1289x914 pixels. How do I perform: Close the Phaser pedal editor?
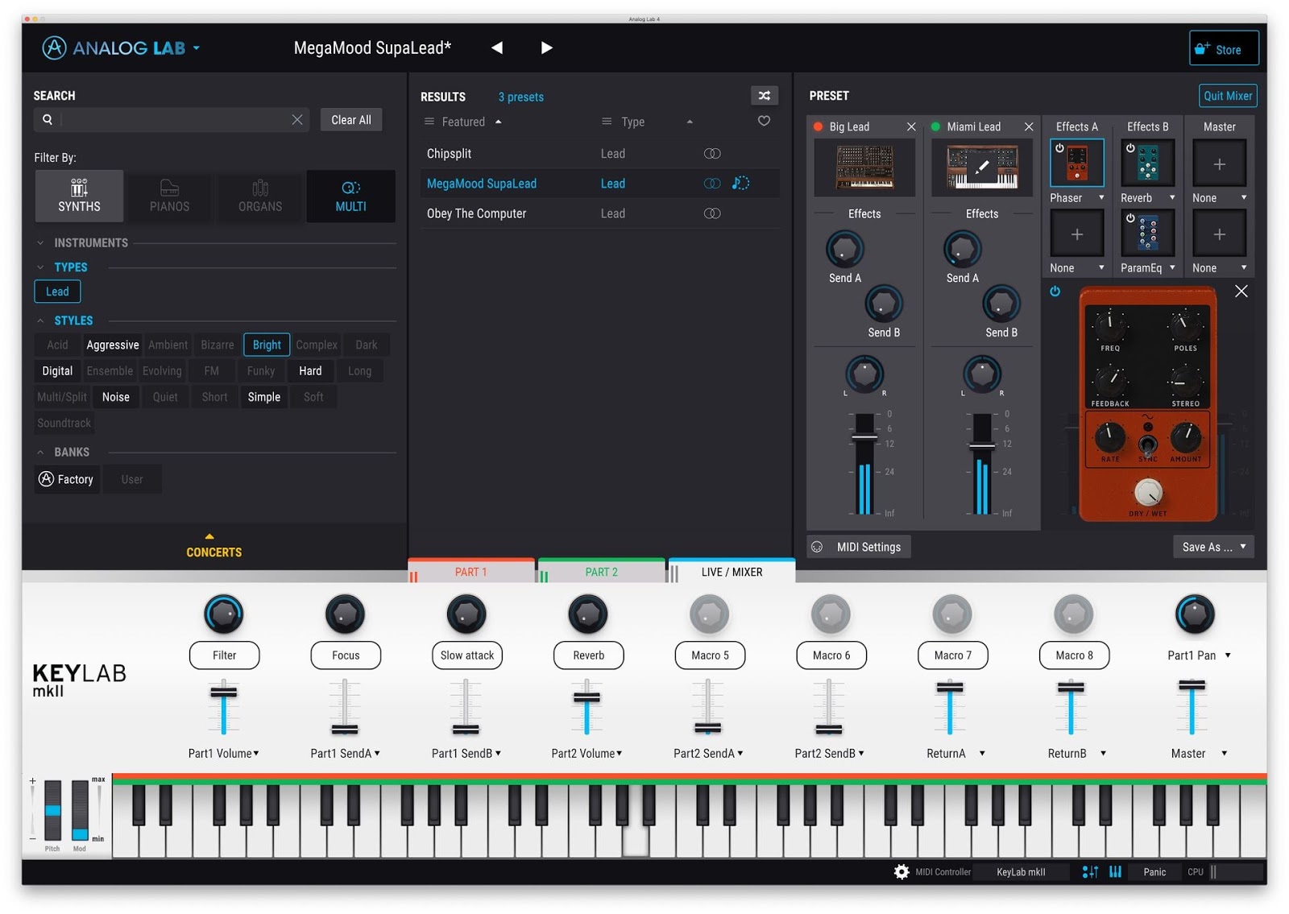click(x=1241, y=292)
